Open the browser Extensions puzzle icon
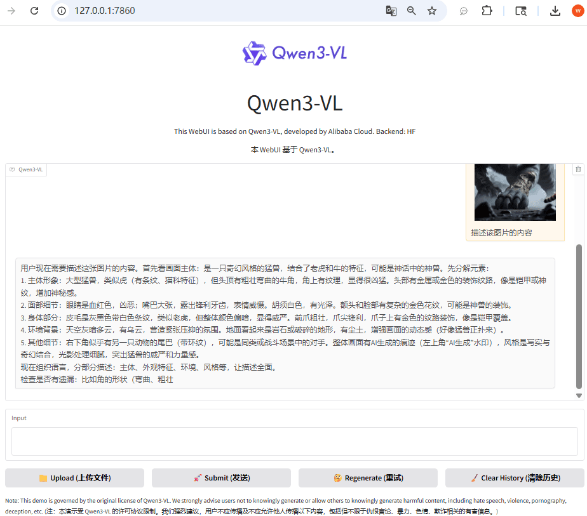 (x=487, y=11)
